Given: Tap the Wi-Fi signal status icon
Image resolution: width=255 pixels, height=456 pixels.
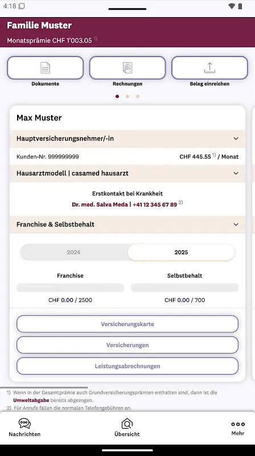Looking at the screenshot, I should [x=232, y=6].
